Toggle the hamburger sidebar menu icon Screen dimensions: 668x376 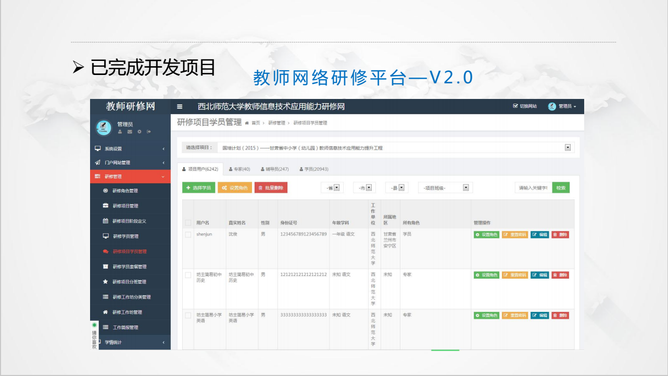tap(180, 107)
